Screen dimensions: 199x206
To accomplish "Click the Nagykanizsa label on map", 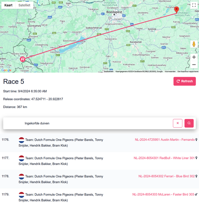I will 46,63.
